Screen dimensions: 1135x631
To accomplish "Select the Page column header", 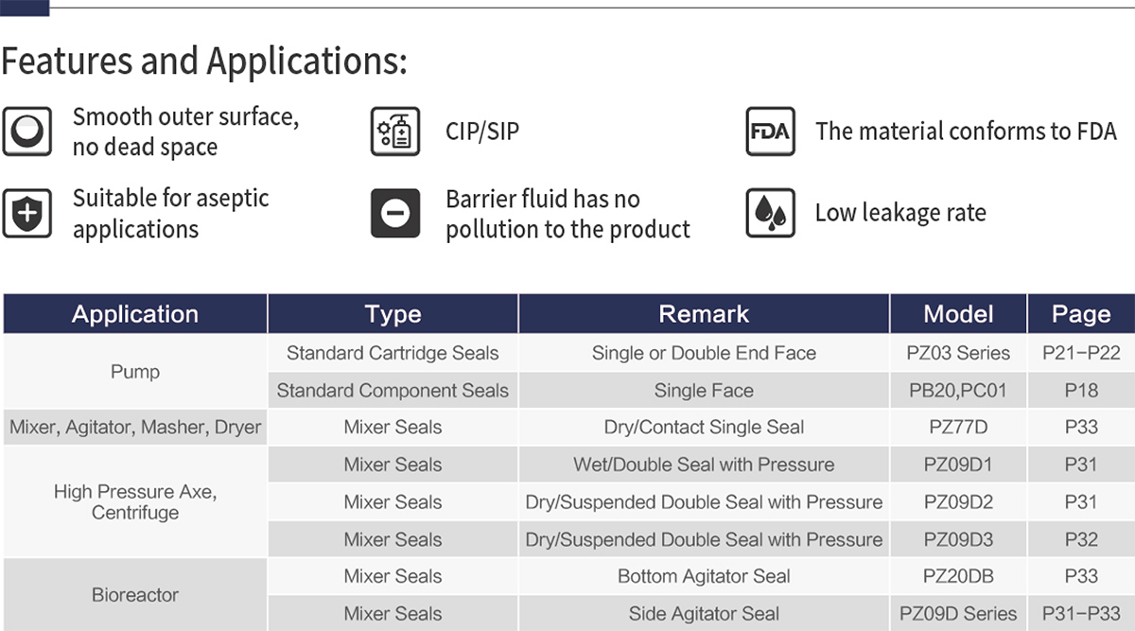I will [1081, 314].
